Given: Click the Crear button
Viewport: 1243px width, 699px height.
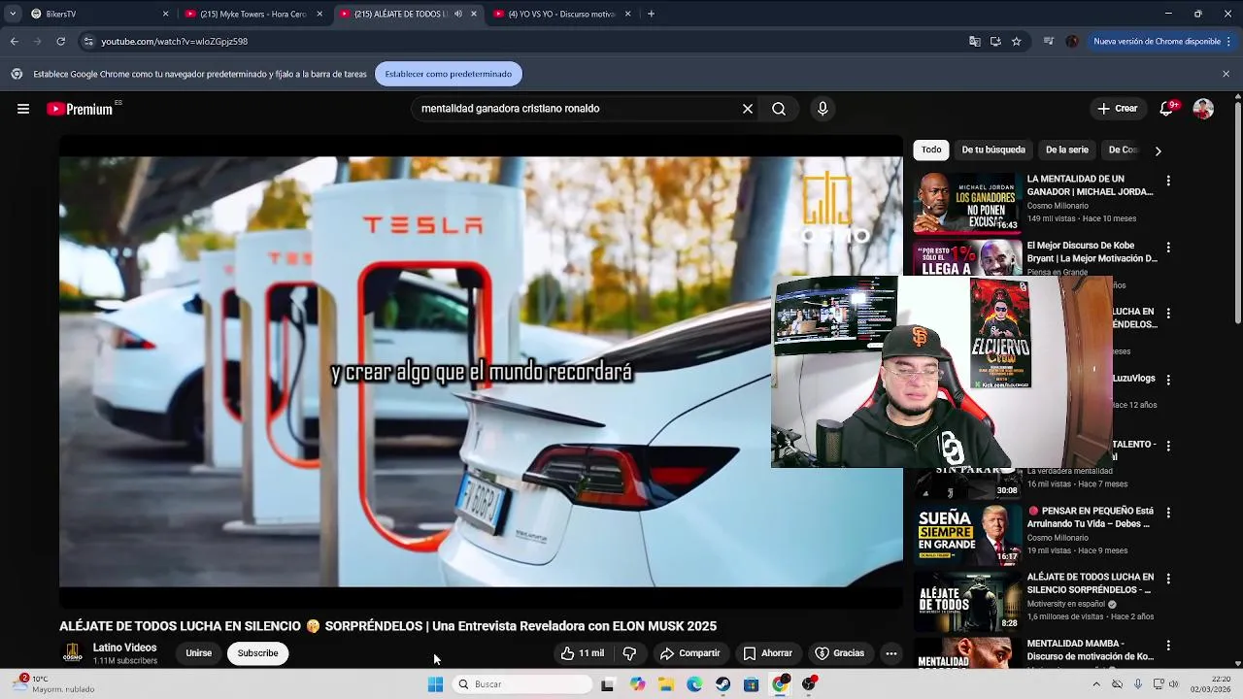Looking at the screenshot, I should point(1117,109).
